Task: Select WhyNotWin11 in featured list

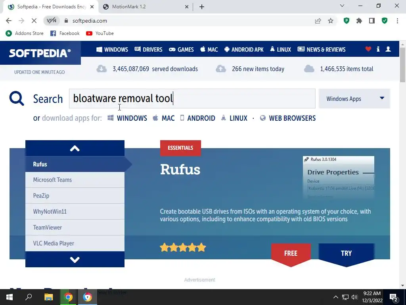Action: (75, 211)
